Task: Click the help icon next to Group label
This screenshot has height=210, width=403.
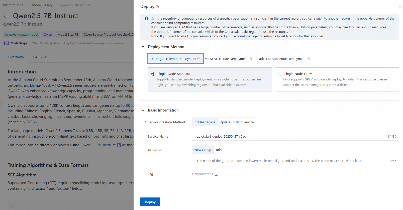Action: [x=160, y=150]
